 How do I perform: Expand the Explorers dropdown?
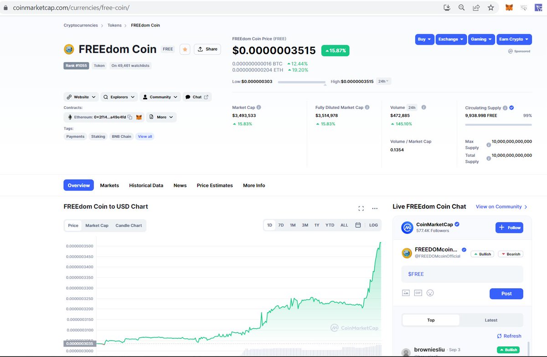click(x=119, y=97)
